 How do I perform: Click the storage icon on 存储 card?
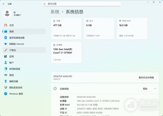pyautogui.click(x=54, y=21)
